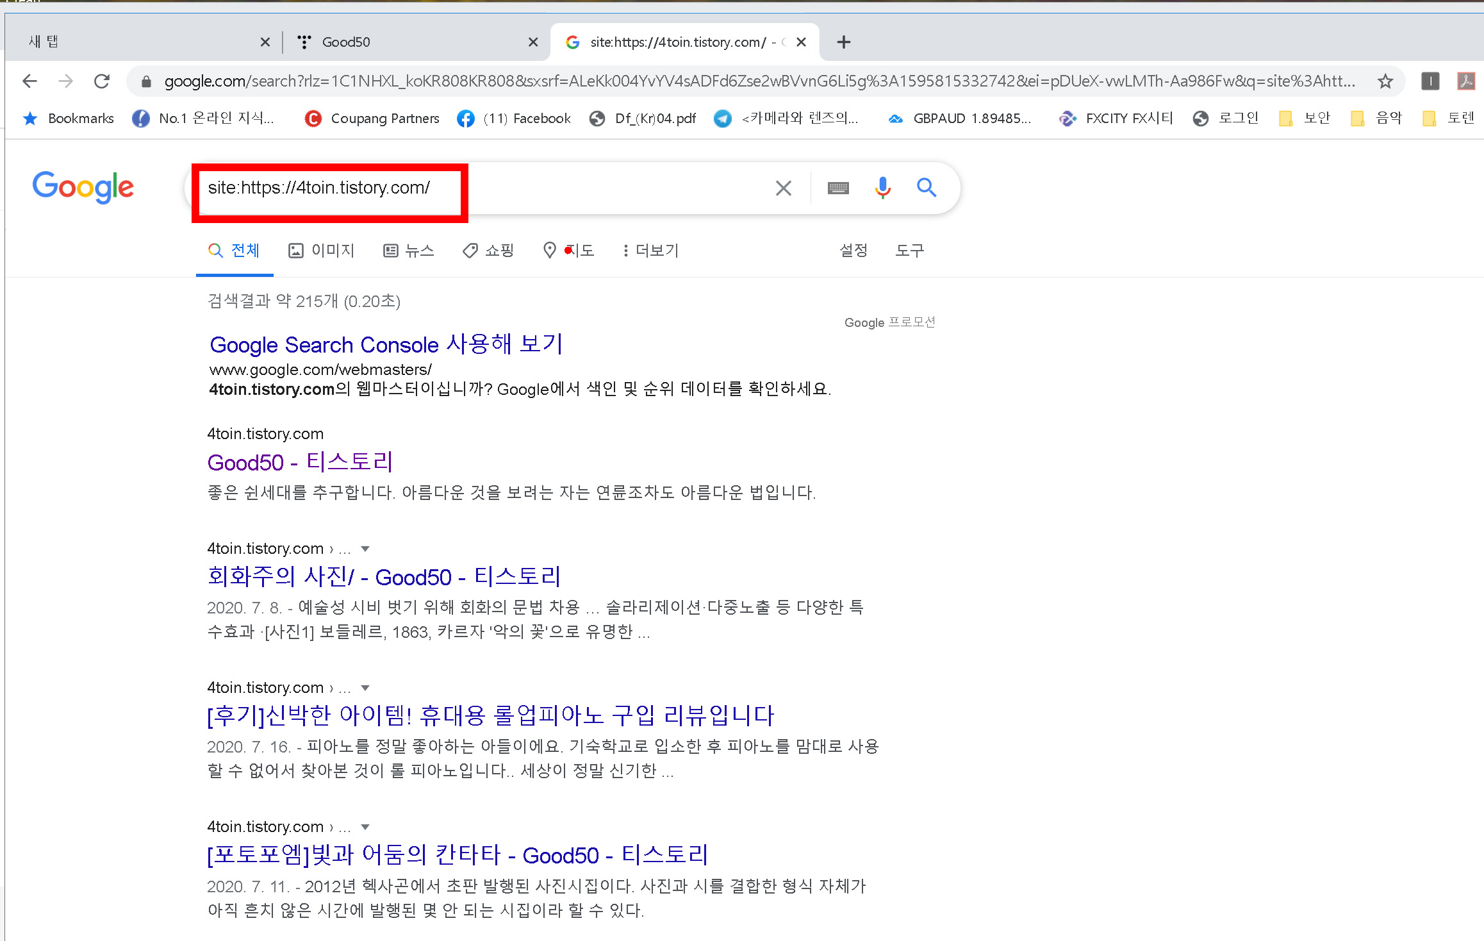Click Google 프로모션 label
This screenshot has height=941, width=1484.
pyautogui.click(x=889, y=322)
